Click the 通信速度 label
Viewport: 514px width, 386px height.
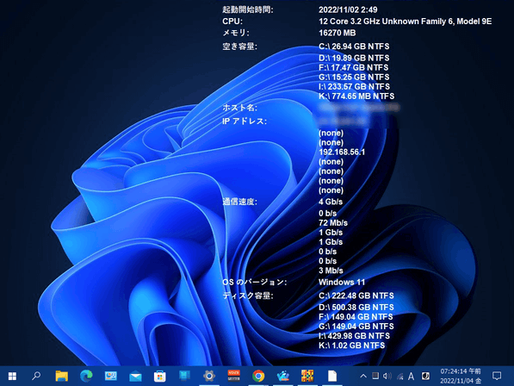(239, 202)
